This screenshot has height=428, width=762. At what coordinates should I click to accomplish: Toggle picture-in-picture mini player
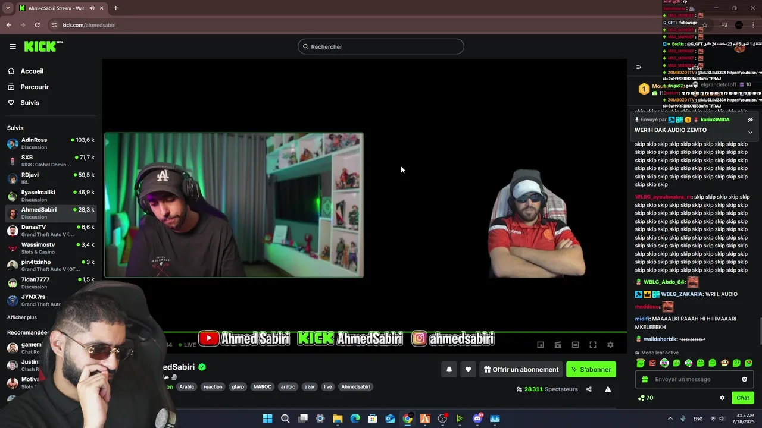pos(541,345)
